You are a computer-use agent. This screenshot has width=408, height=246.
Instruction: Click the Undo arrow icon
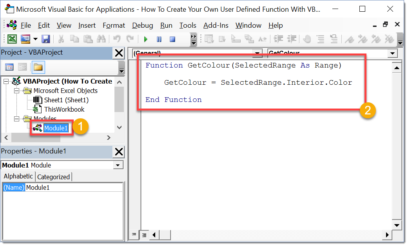tap(117, 39)
